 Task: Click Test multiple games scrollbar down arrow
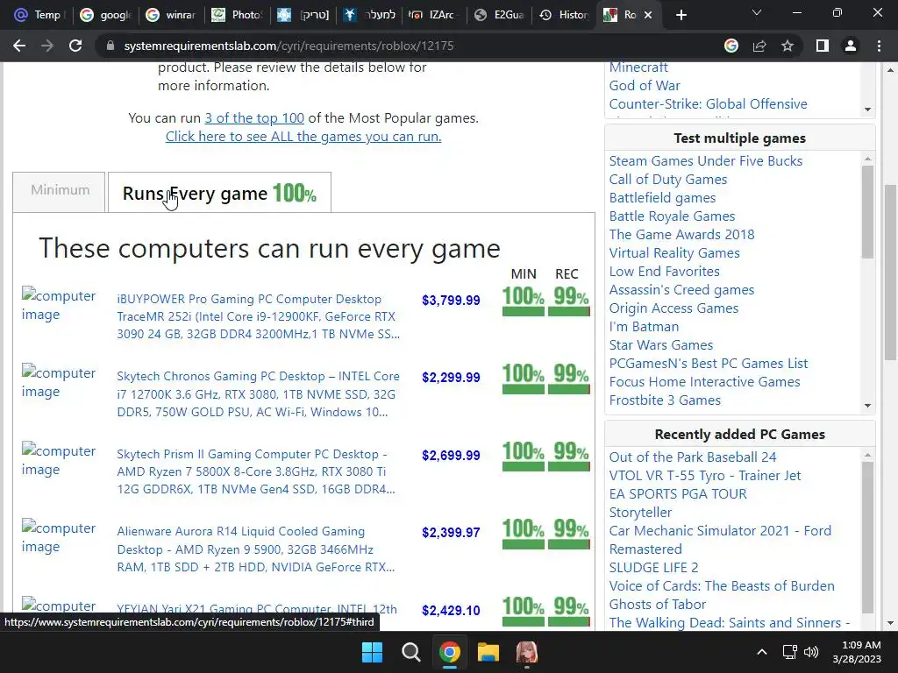pyautogui.click(x=867, y=406)
